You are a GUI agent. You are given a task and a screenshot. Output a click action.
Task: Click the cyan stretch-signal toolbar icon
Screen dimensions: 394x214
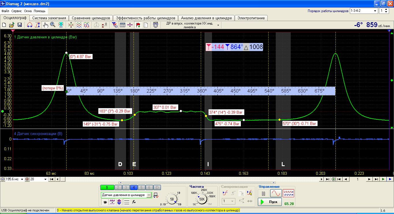click(x=61, y=25)
